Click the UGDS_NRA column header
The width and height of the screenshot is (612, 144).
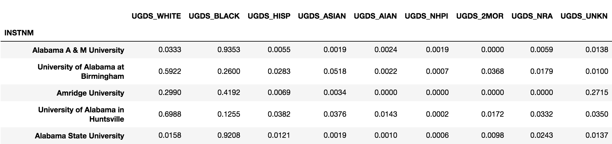pos(532,16)
